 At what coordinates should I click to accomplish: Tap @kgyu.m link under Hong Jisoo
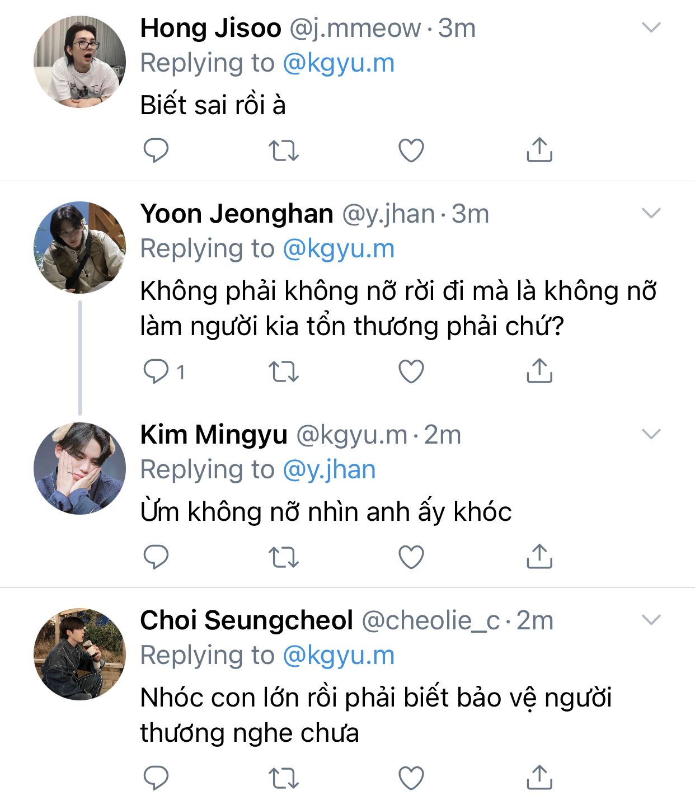[x=339, y=63]
